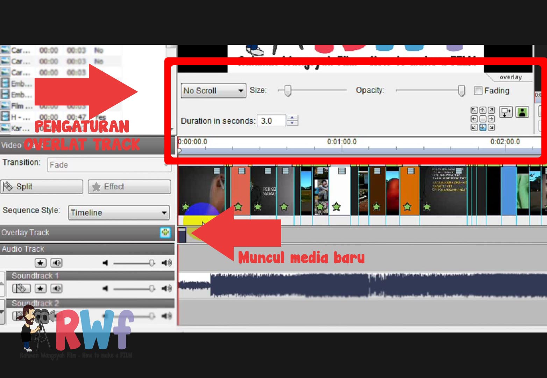Open the Sequence Style dropdown set to Timeline

pyautogui.click(x=119, y=212)
